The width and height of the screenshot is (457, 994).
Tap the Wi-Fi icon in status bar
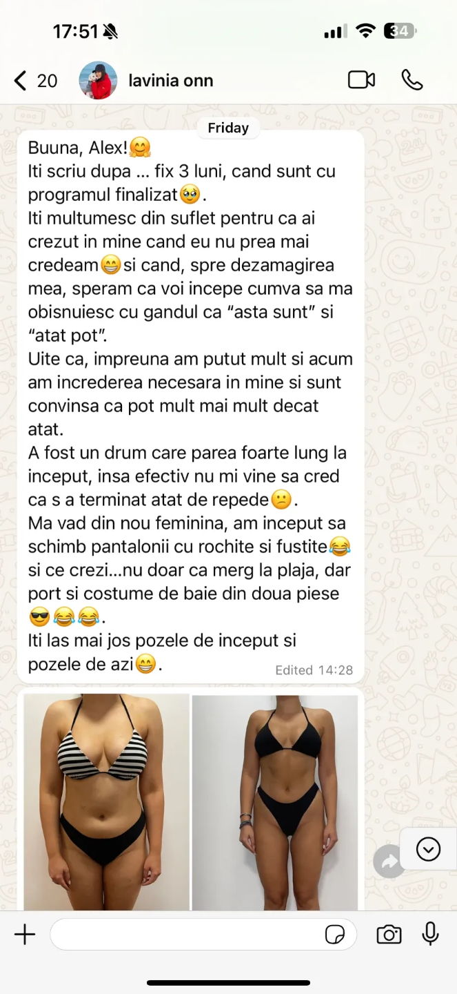(365, 31)
